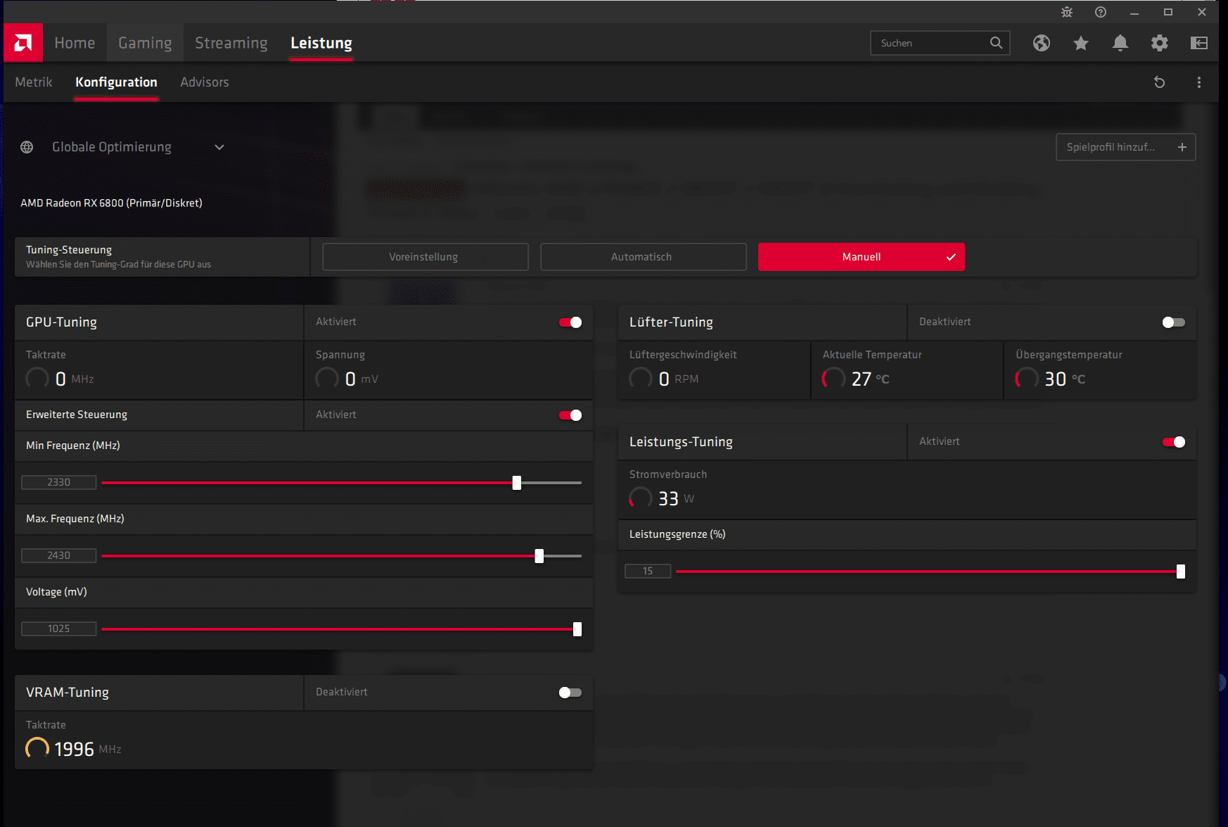
Task: Open the three-dot more options menu
Action: tap(1199, 82)
